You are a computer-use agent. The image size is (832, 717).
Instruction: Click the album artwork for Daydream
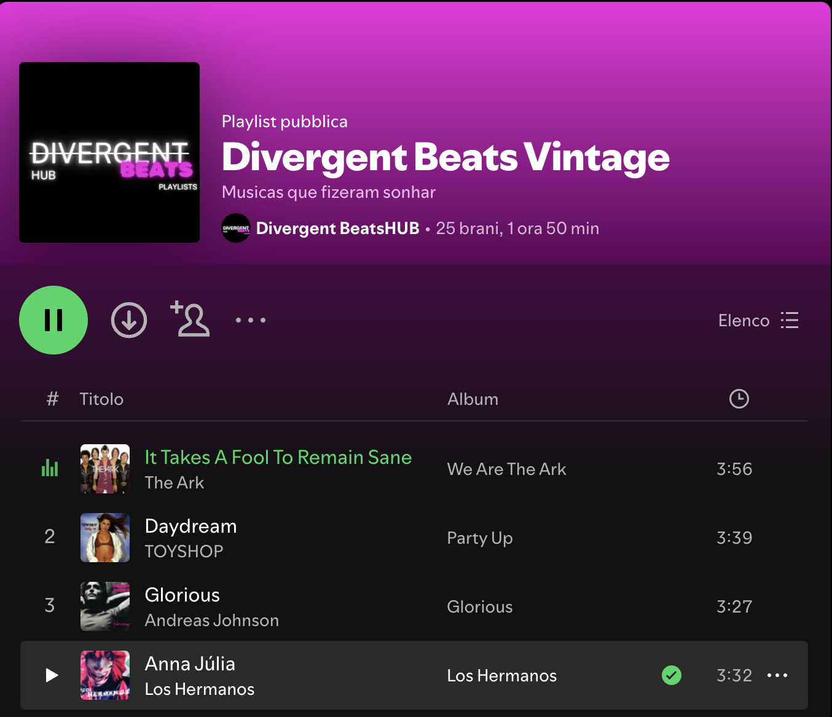104,538
